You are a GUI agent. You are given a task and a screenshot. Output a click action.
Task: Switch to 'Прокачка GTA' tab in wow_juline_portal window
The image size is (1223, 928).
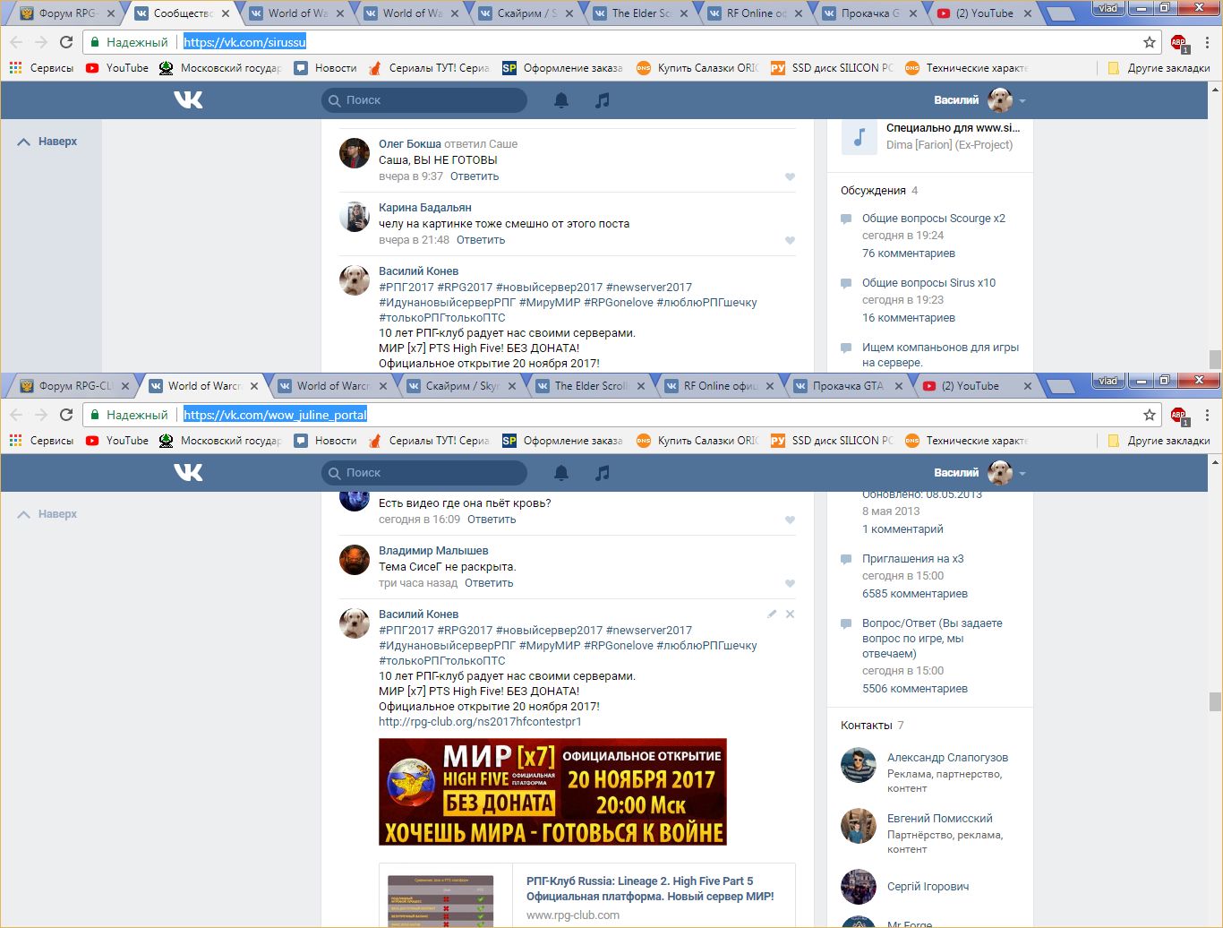click(x=847, y=386)
